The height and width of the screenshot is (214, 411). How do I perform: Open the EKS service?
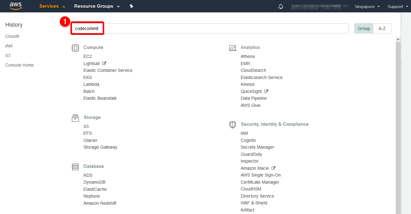click(87, 77)
